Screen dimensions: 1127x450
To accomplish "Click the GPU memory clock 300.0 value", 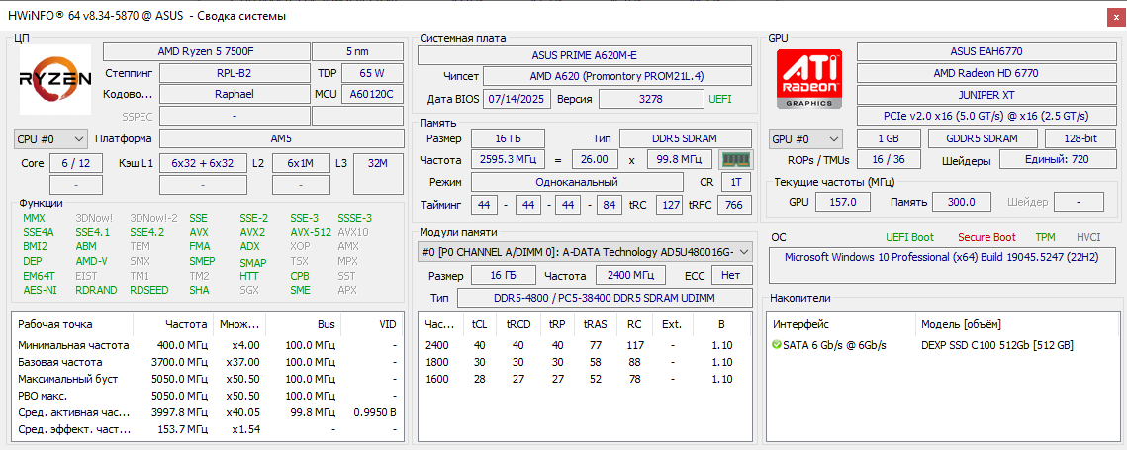I will tap(961, 202).
